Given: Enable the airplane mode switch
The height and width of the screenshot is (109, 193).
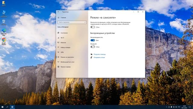Looking at the screenshot, I should click(93, 27).
